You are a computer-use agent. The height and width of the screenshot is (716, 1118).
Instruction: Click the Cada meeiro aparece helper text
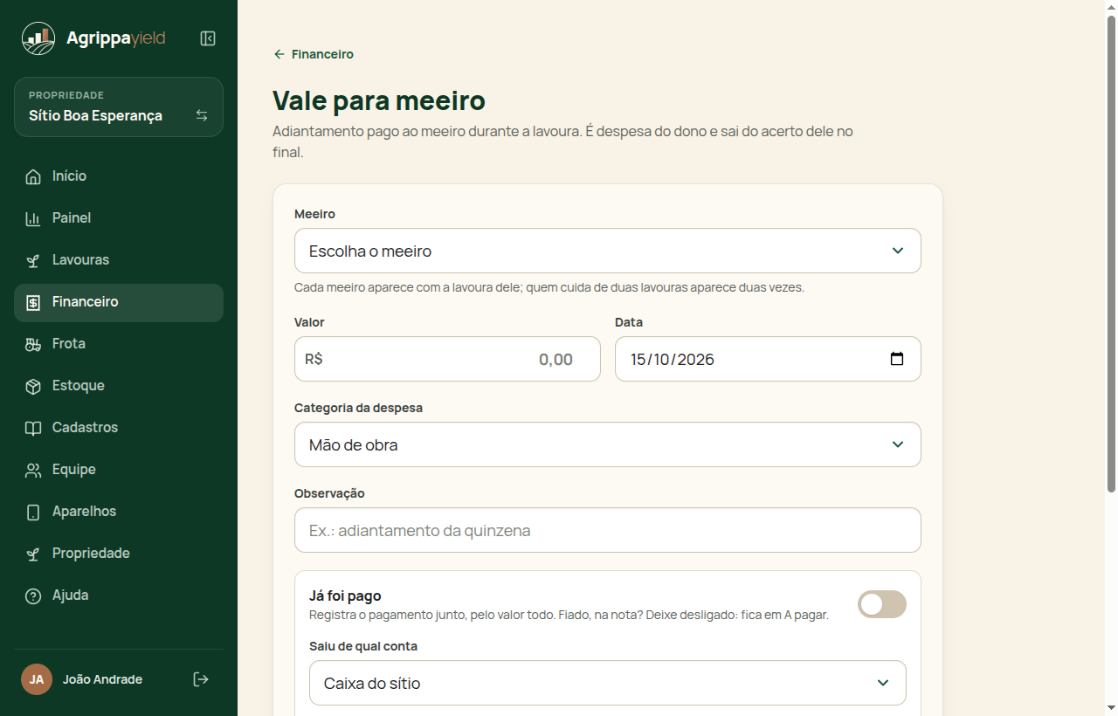pos(549,287)
